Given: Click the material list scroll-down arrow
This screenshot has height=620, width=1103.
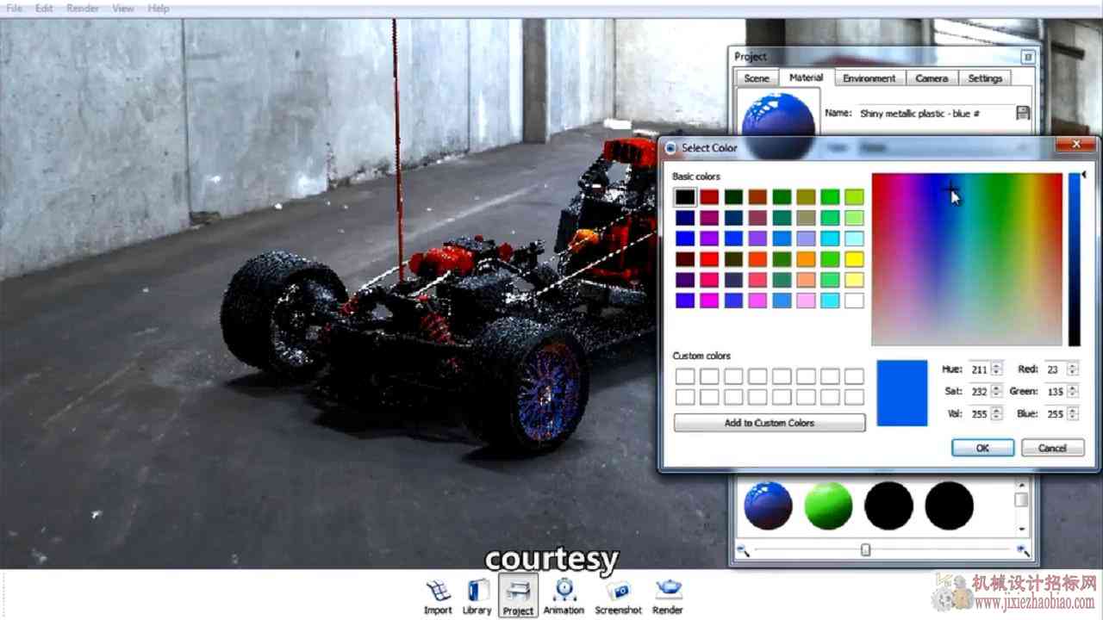Looking at the screenshot, I should click(1022, 529).
